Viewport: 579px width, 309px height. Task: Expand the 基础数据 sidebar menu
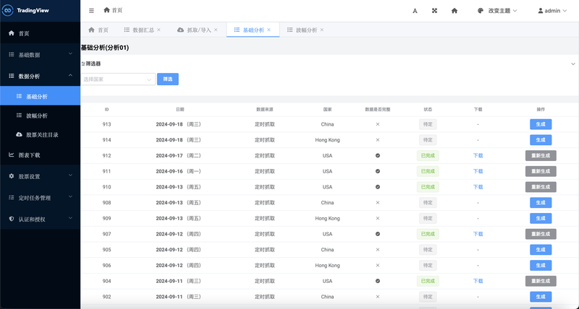click(70, 53)
